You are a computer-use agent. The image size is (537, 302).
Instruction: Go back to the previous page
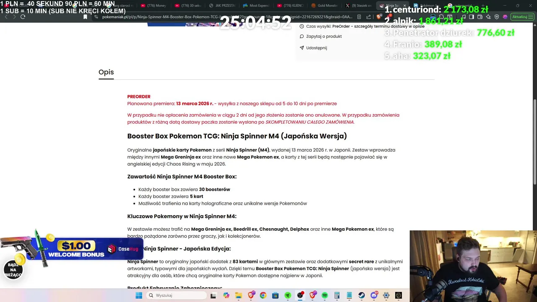coord(5,17)
